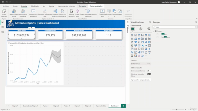
Task: Select the PromedioMovil line chart visual
Action: 35,64
